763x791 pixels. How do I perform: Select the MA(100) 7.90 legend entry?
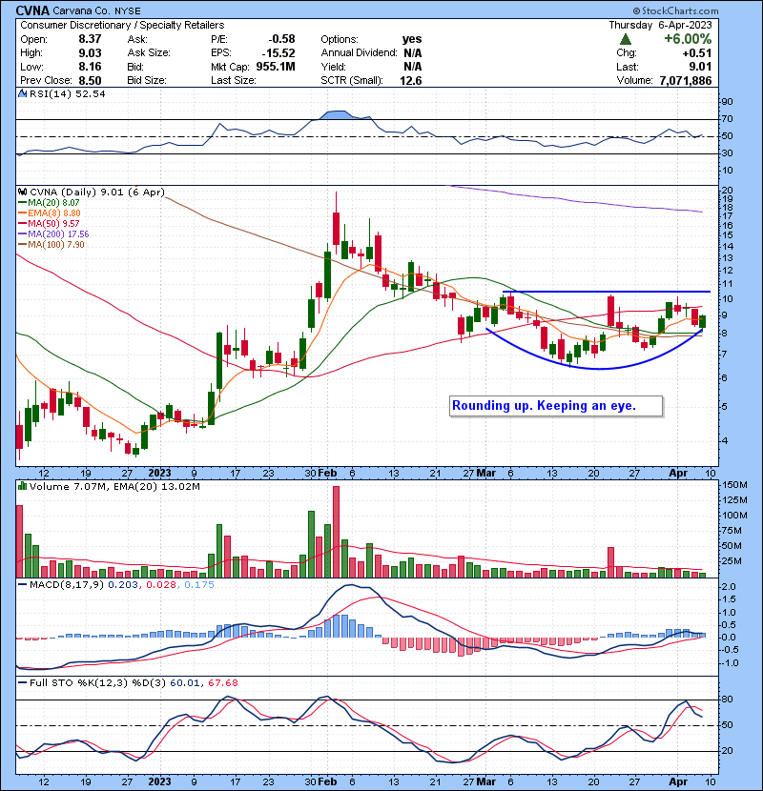pos(52,245)
